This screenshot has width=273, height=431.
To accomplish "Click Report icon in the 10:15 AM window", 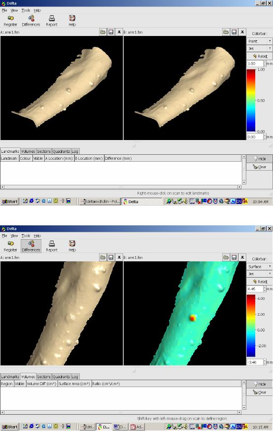I will point(52,246).
